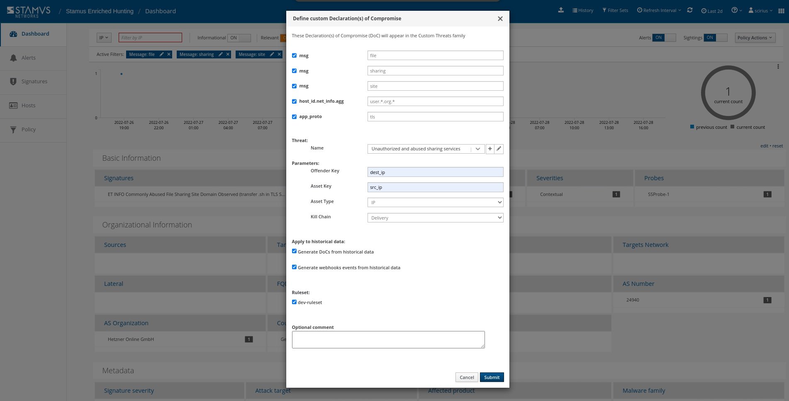Open the IP filter type dropdown
This screenshot has height=401, width=789.
click(x=104, y=38)
